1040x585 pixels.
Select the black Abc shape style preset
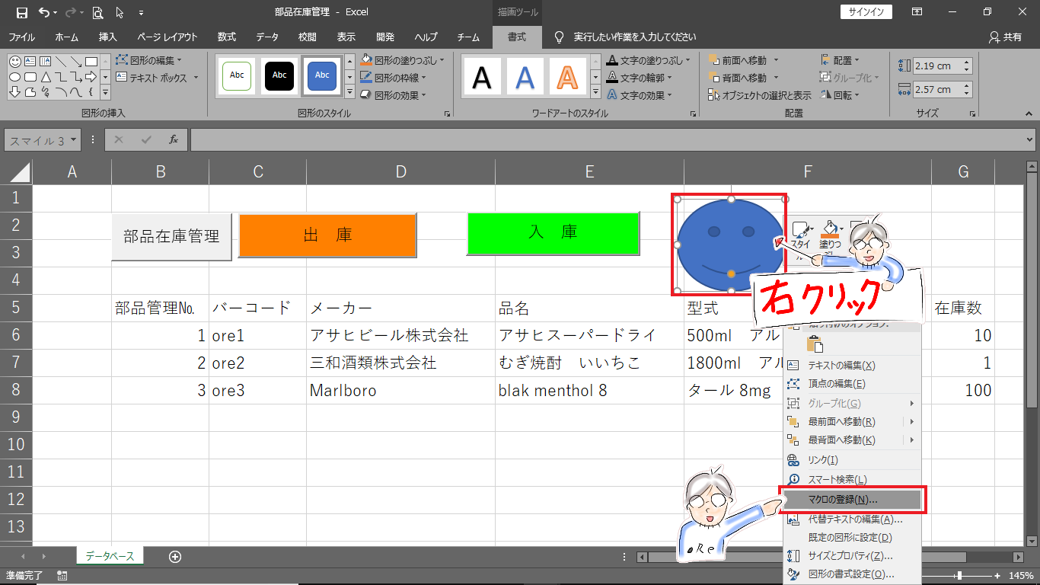tap(279, 75)
